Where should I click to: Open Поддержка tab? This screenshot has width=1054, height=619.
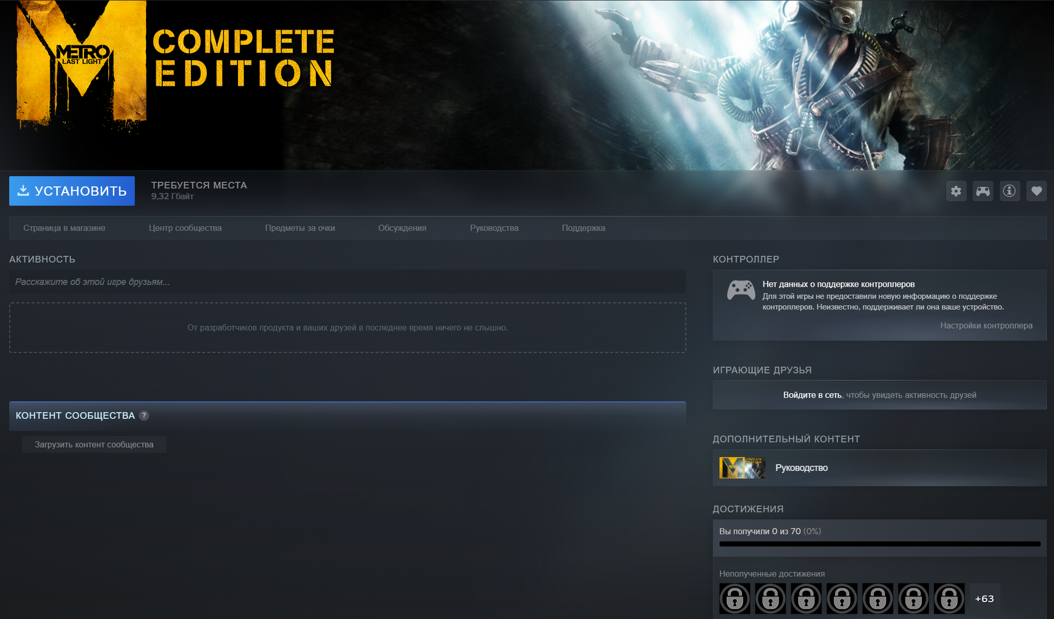(583, 228)
